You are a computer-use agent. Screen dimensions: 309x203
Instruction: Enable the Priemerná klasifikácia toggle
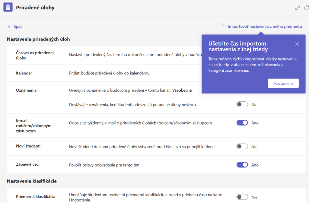(242, 197)
